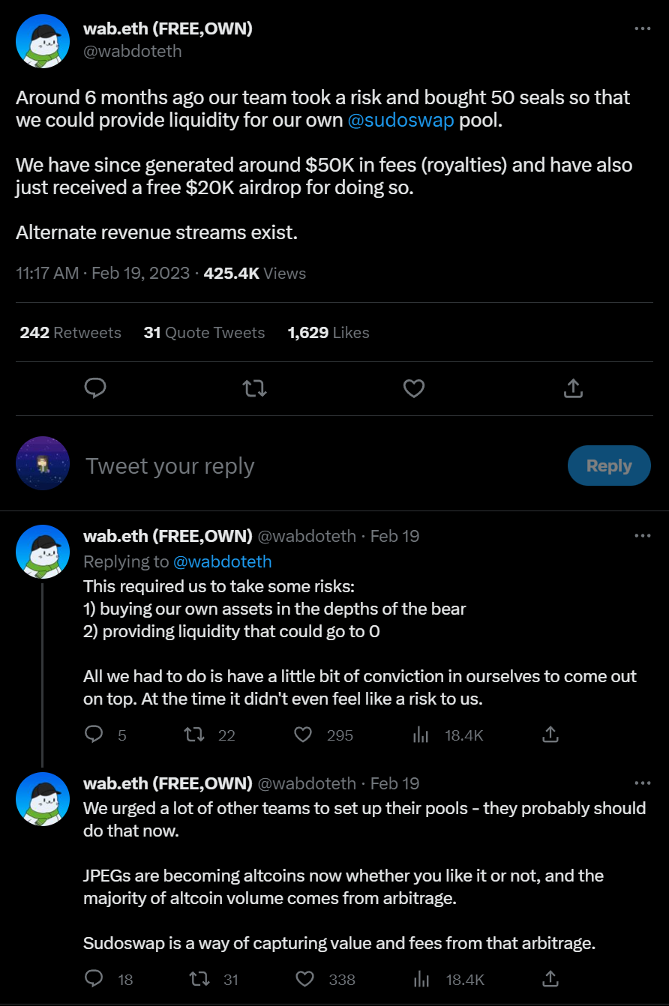Open more options on the main tweet
The width and height of the screenshot is (669, 1006).
click(x=643, y=28)
